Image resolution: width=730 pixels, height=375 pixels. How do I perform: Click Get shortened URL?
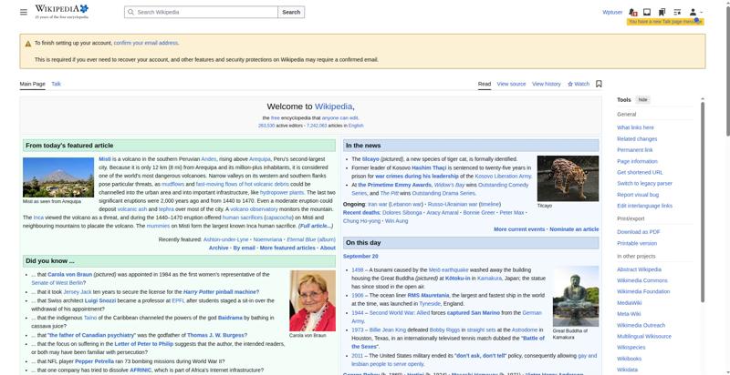(x=640, y=172)
